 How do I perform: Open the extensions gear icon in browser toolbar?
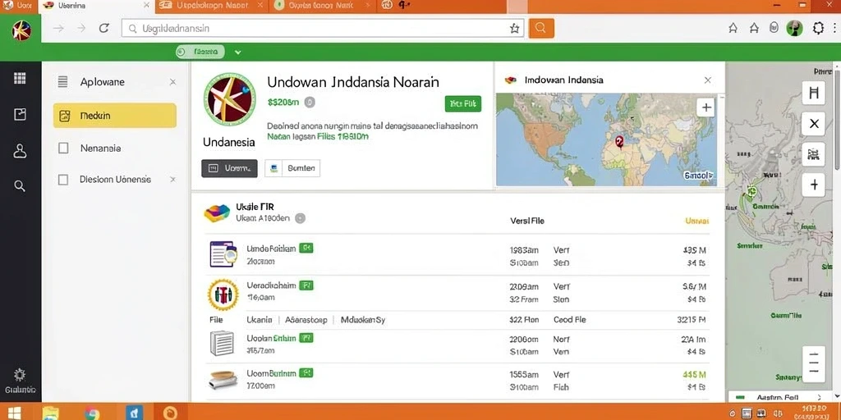tap(818, 29)
